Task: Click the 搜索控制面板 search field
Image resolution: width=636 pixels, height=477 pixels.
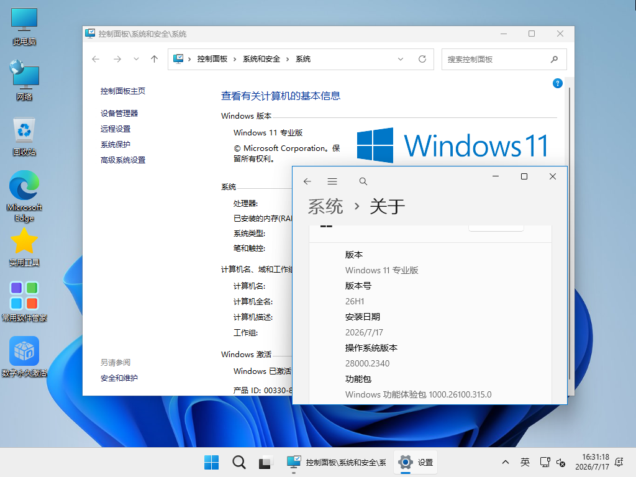Action: 504,59
